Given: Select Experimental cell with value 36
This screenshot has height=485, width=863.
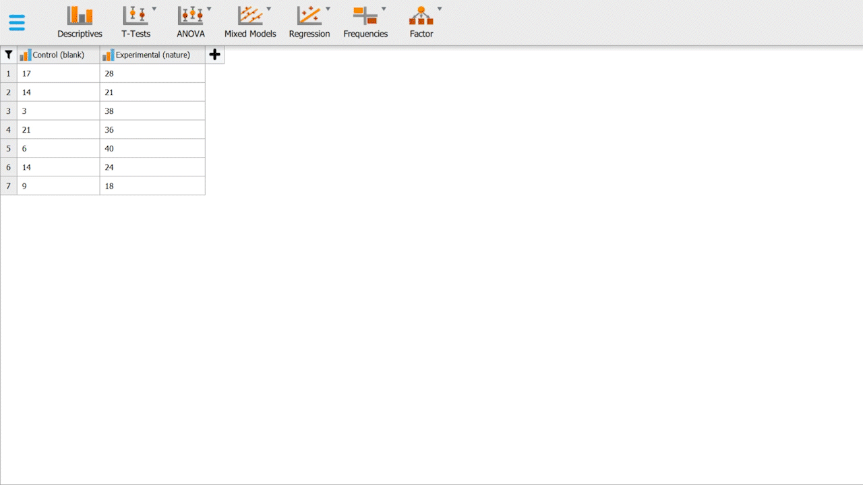Looking at the screenshot, I should tap(152, 130).
